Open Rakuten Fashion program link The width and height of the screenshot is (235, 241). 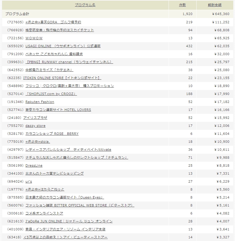pyautogui.click(x=40, y=102)
